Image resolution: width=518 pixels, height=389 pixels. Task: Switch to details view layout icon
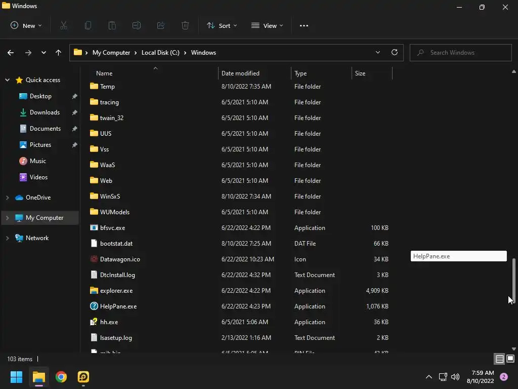499,359
